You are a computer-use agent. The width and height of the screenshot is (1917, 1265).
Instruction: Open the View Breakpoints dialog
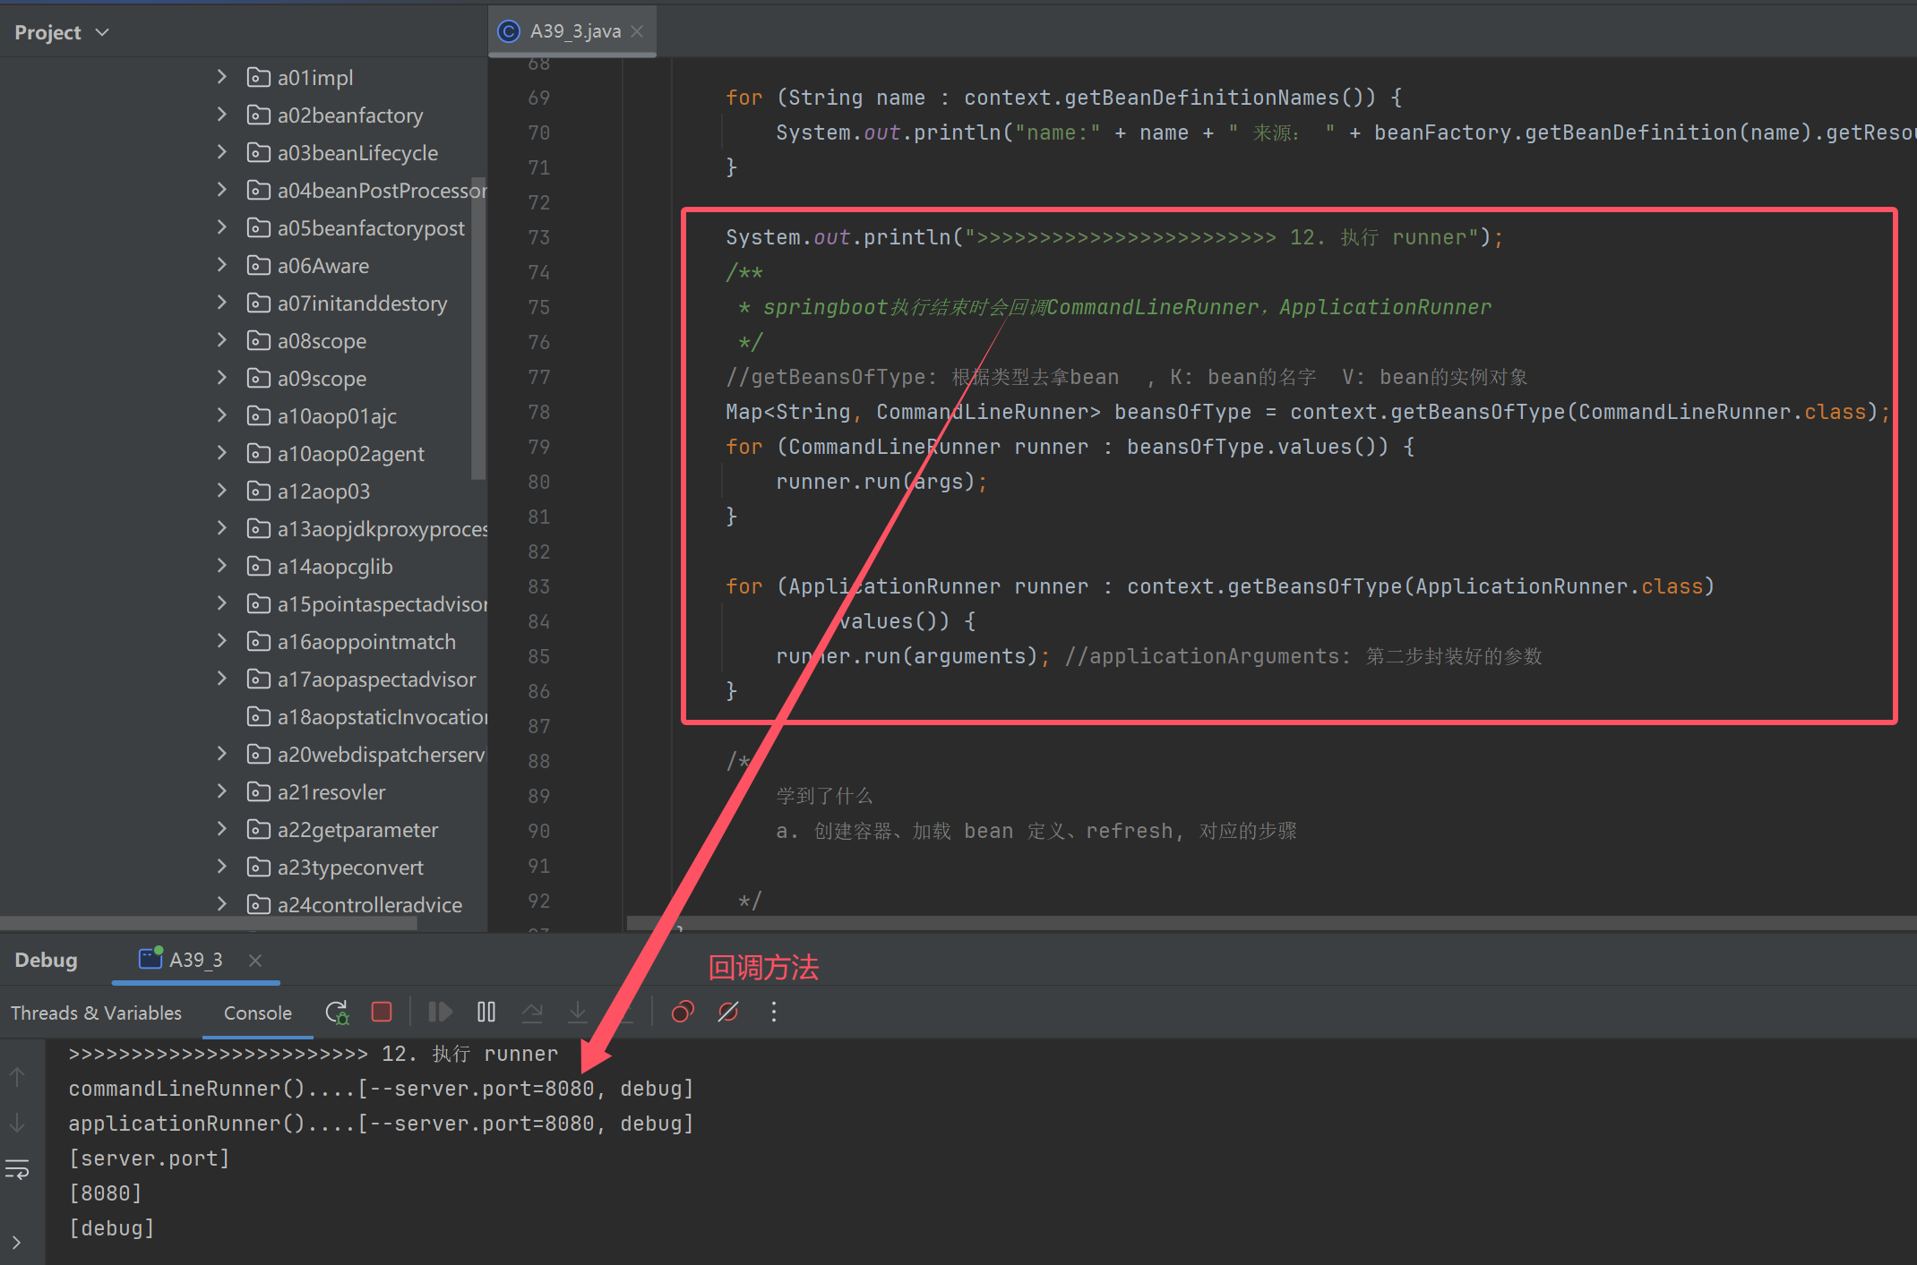[x=683, y=1012]
